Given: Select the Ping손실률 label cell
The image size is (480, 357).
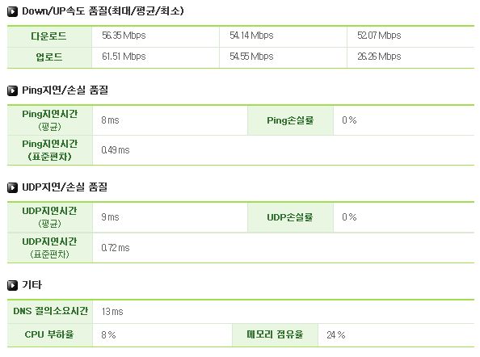Looking at the screenshot, I should 290,120.
